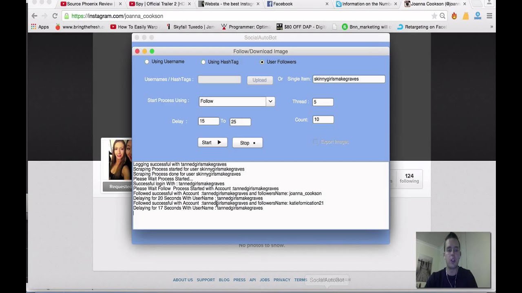Reload the page with refresh icon

click(x=55, y=16)
